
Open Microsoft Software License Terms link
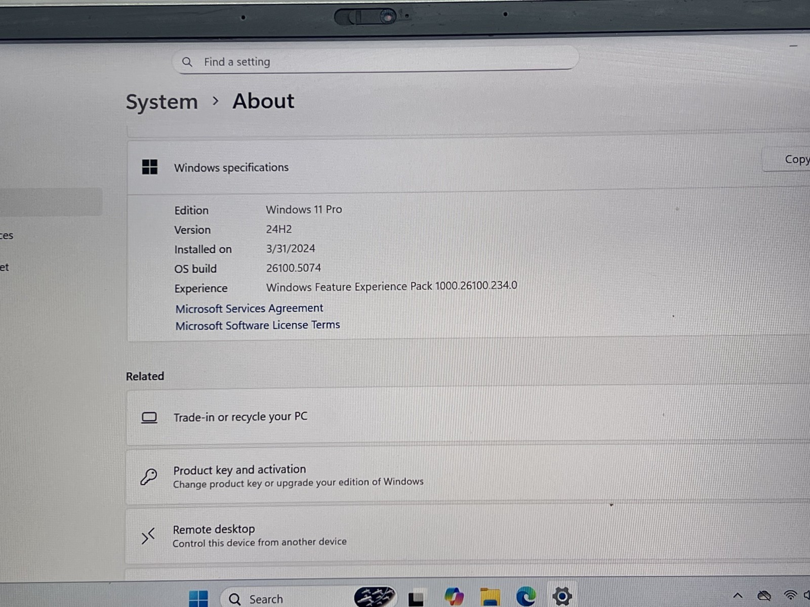point(258,325)
